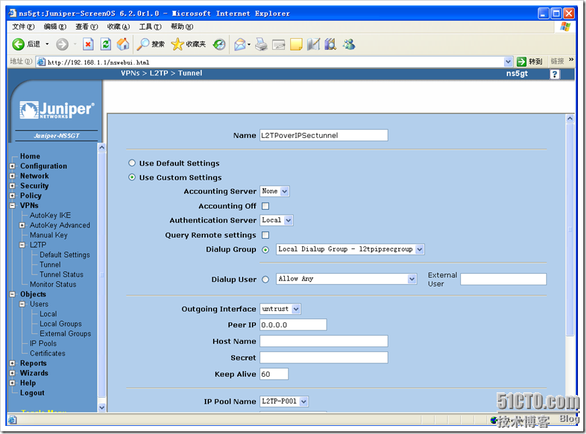This screenshot has height=434, width=586.
Task: Click the main form vertical scrollbar thumb
Action: pyautogui.click(x=570, y=230)
